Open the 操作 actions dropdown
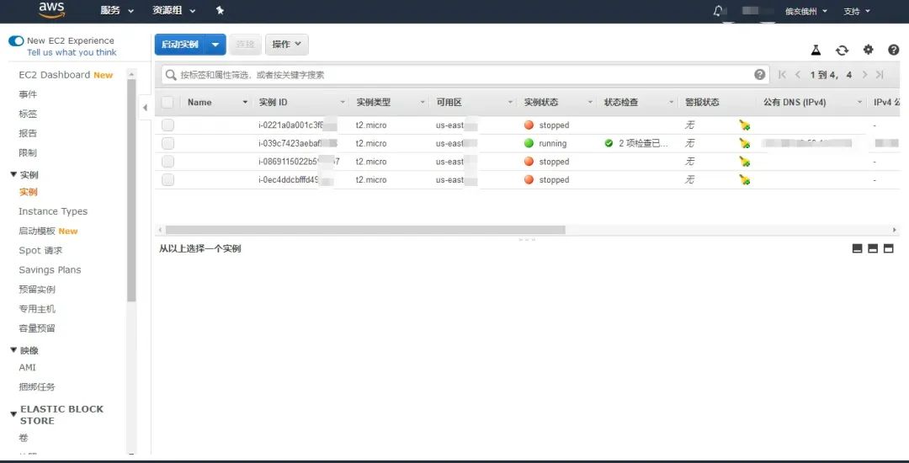Viewport: 909px width, 463px height. (286, 45)
